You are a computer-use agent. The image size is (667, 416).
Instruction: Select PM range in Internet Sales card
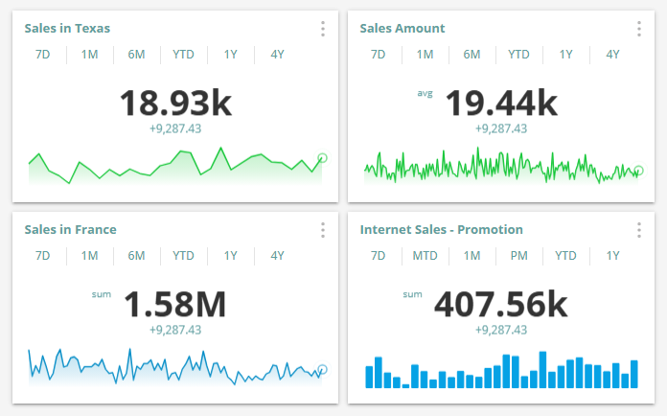tap(519, 256)
